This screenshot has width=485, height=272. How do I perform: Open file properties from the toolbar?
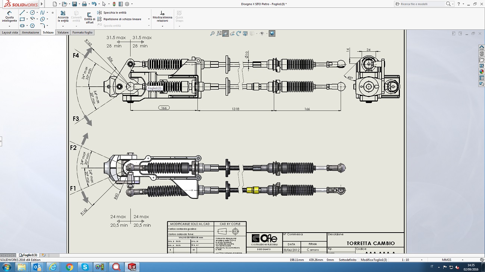(121, 4)
